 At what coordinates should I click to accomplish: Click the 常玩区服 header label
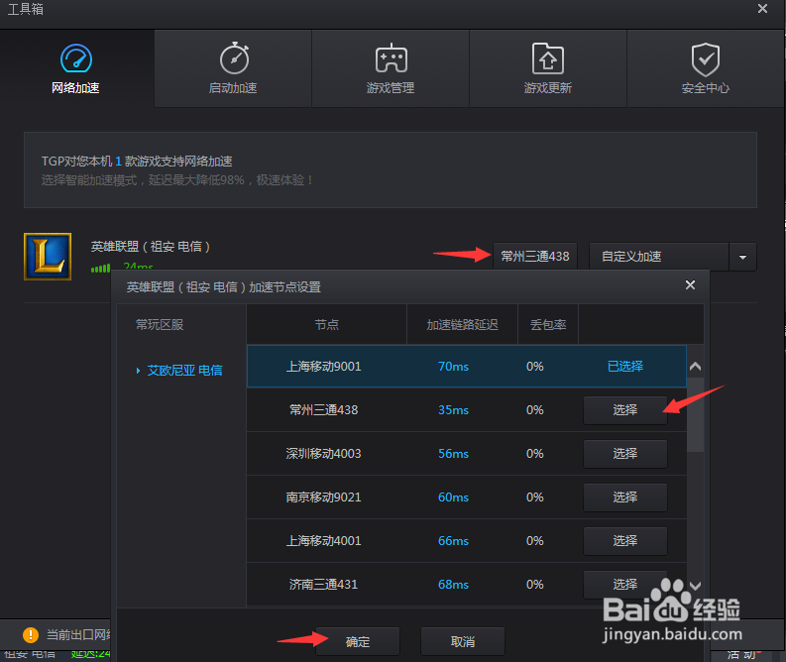(x=160, y=325)
